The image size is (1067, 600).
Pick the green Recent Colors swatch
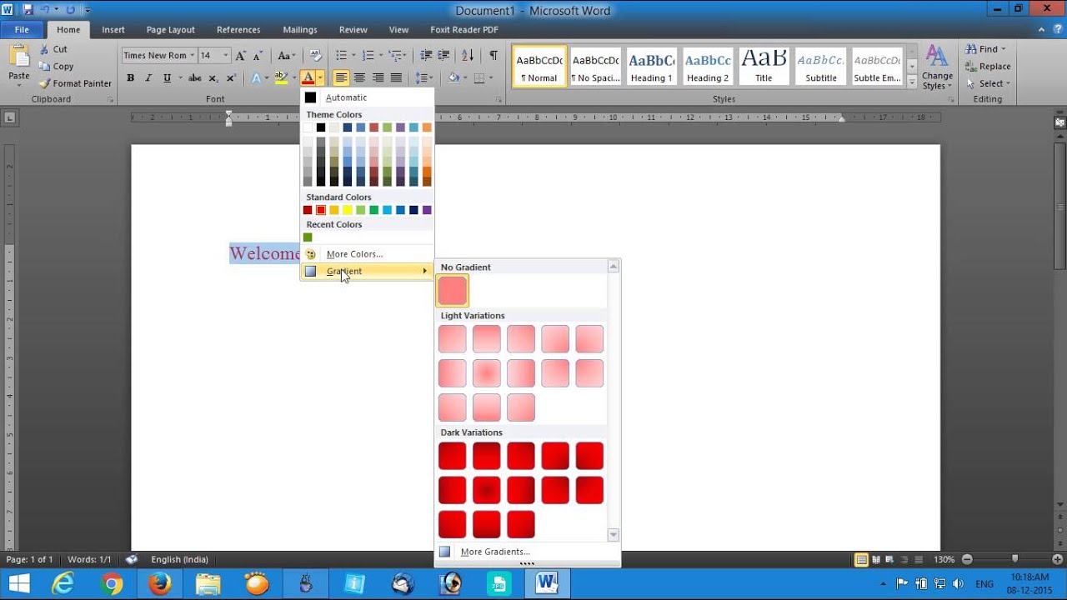tap(308, 237)
